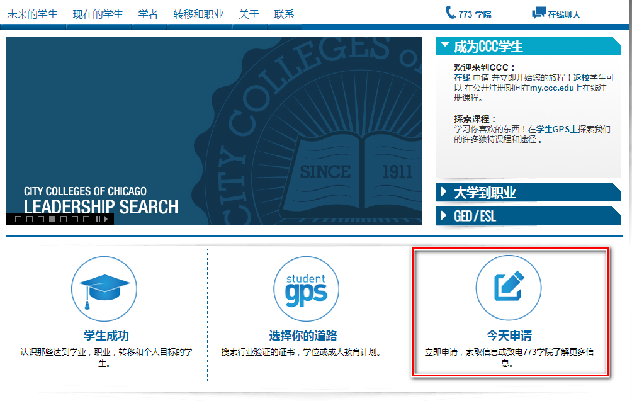Click the chat bubble icon for 在线聊天
Screen dimensions: 632x401
point(538,13)
